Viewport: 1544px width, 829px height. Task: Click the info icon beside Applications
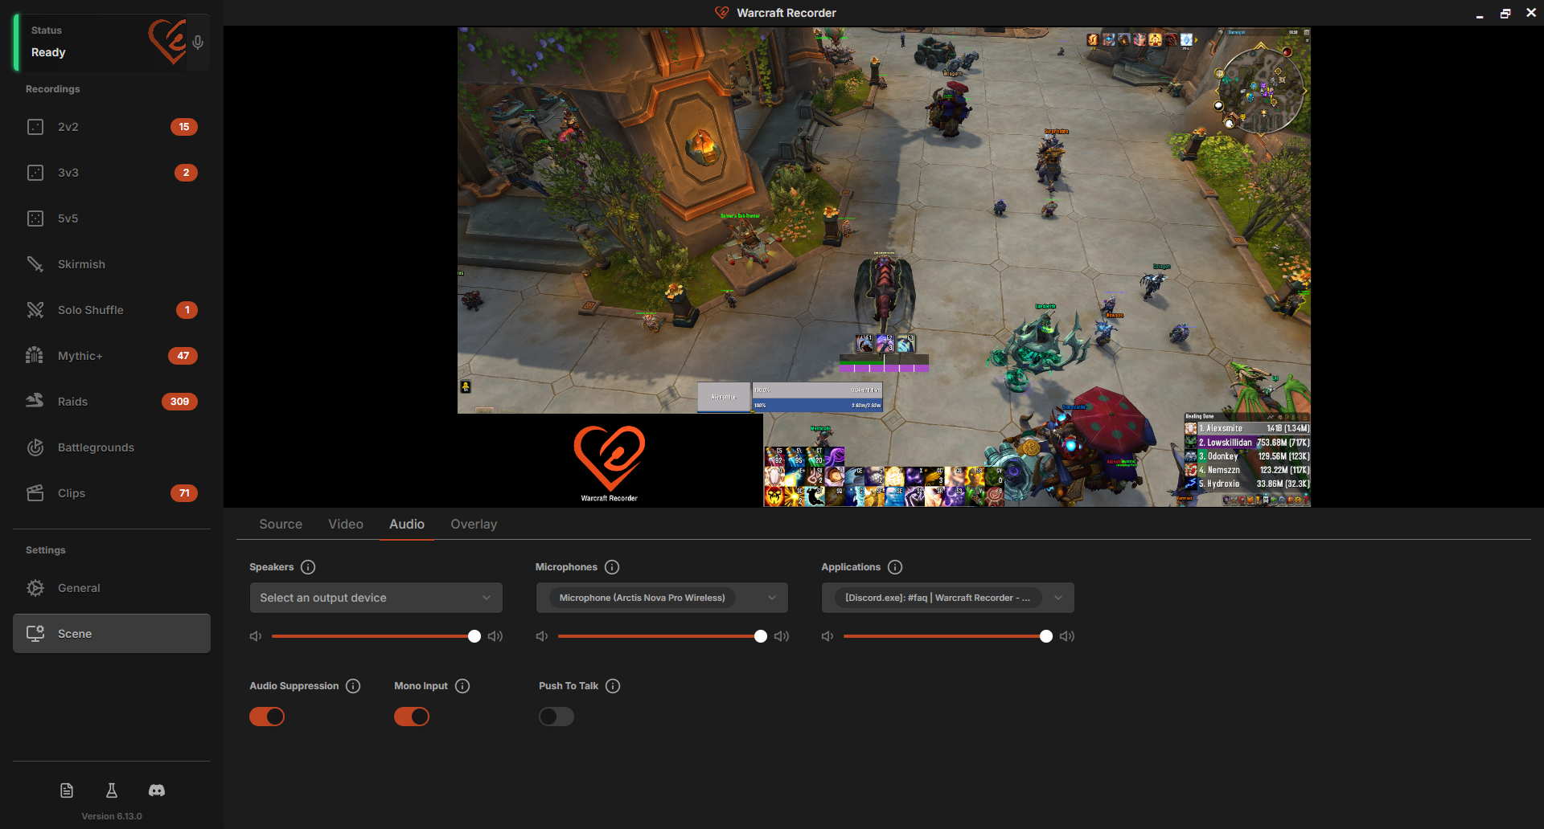tap(895, 567)
